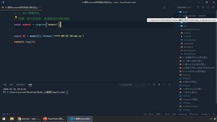Kill terminal with the trash icon
Image resolution: width=217 pixels, height=122 pixels.
(x=159, y=84)
